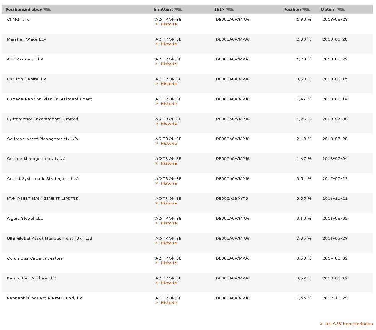Open Historie link for Marshall Wace LLP

coord(168,44)
